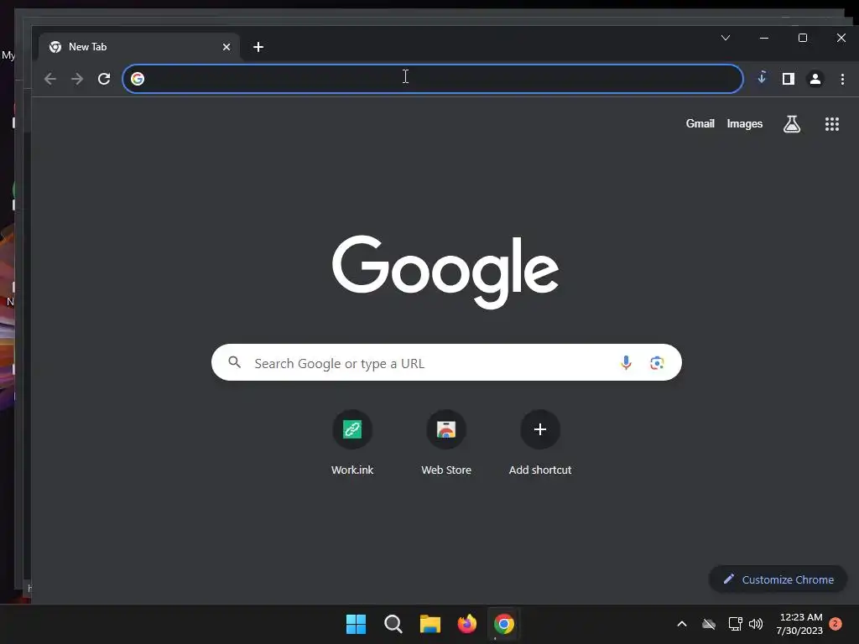This screenshot has height=644, width=859.
Task: Go back using the back arrow
Action: [x=49, y=79]
